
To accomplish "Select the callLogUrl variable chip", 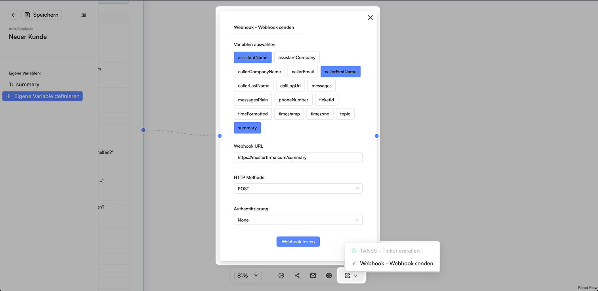I will click(290, 86).
